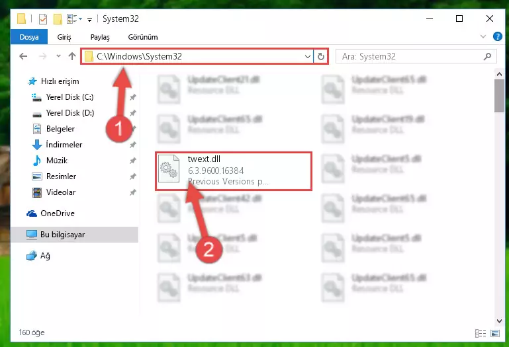Click the Properties quick access icon
This screenshot has width=509, height=347.
pos(43,19)
